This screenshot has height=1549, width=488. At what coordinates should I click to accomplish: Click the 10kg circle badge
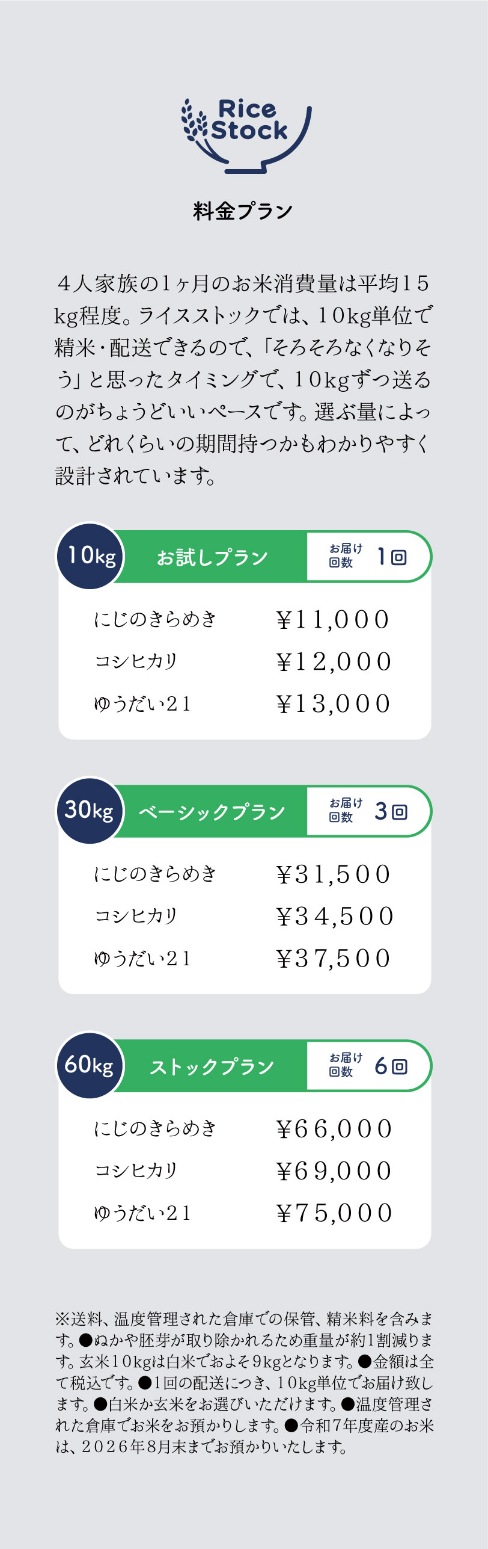point(91,555)
